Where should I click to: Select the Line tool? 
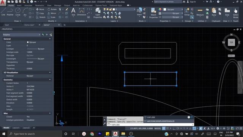coord(3,12)
